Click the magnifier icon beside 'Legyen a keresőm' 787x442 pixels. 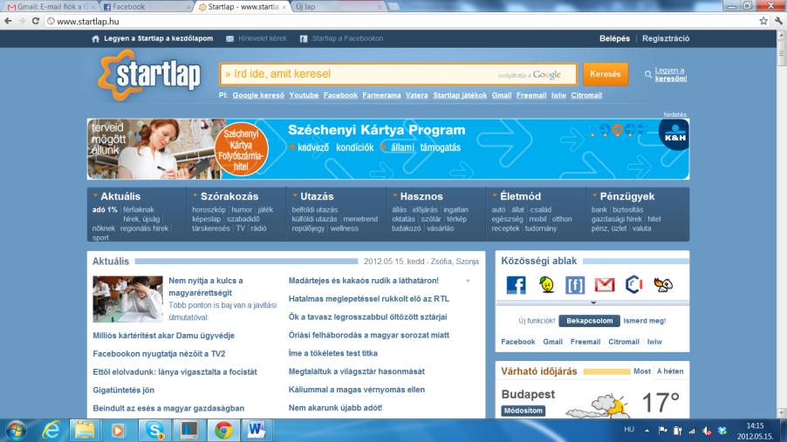point(648,75)
